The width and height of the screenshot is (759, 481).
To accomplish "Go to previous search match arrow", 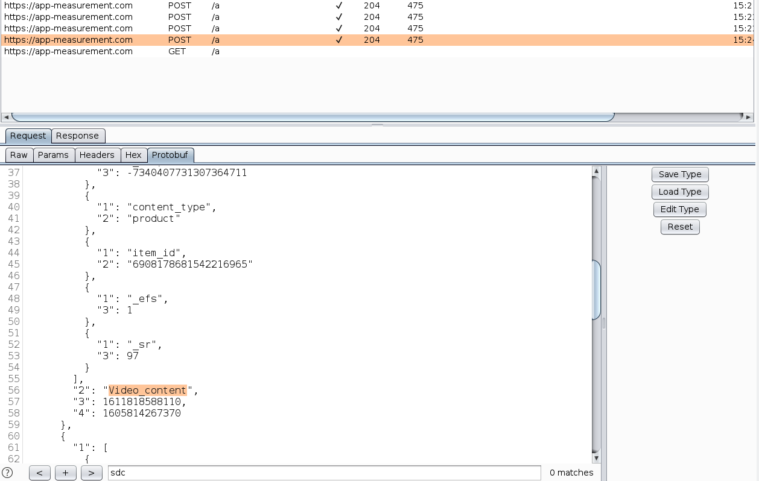I will [39, 473].
